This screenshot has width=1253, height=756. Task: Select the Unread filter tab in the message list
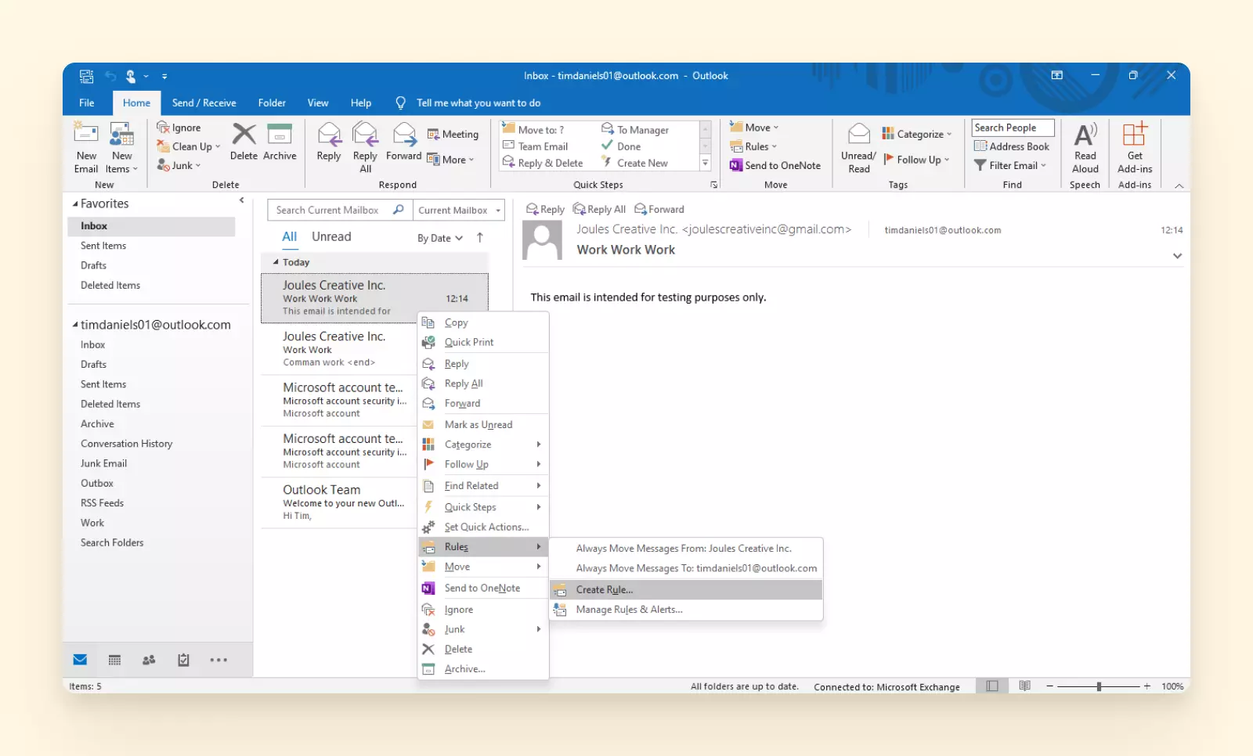(331, 236)
